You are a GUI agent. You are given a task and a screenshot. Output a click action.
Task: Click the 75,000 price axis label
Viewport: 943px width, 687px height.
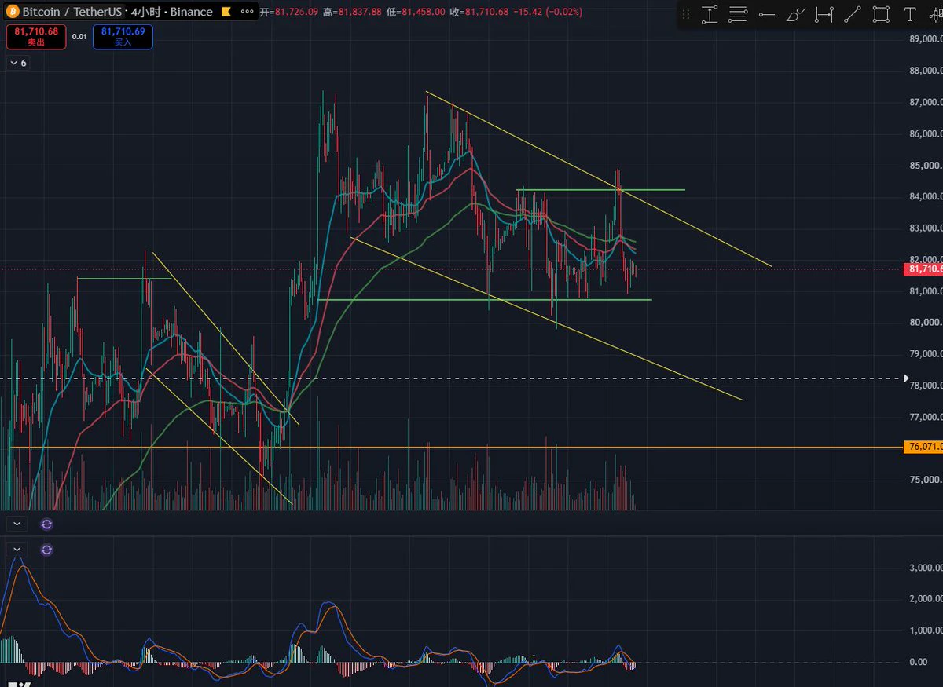(x=926, y=480)
